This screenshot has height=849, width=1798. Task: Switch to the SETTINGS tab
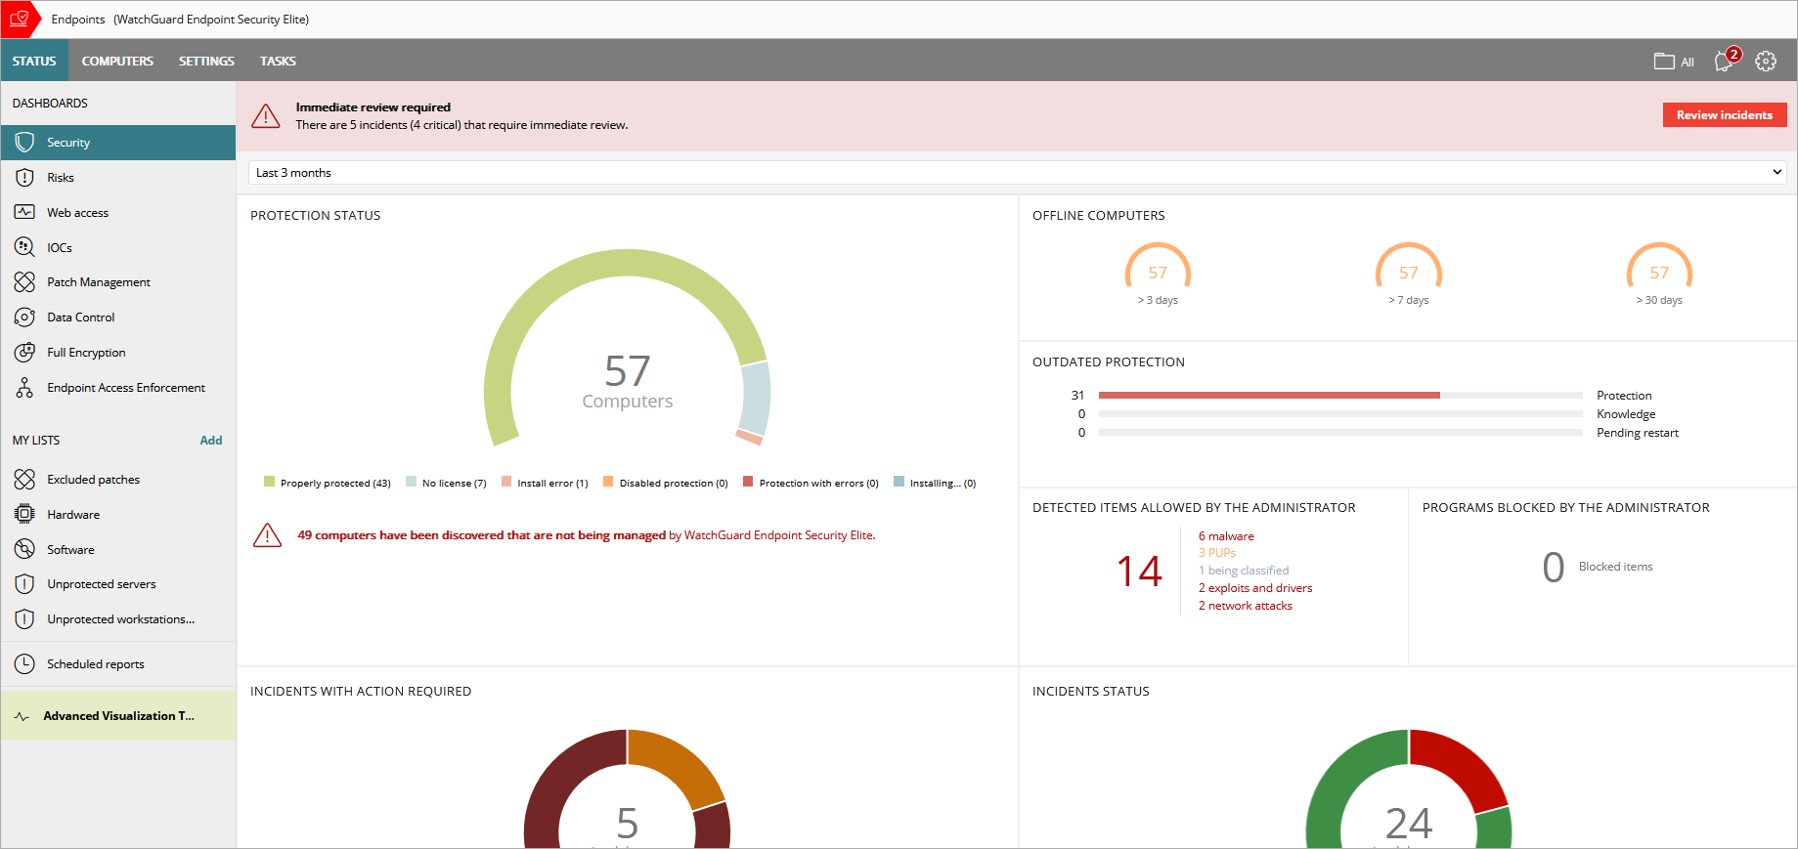point(206,61)
